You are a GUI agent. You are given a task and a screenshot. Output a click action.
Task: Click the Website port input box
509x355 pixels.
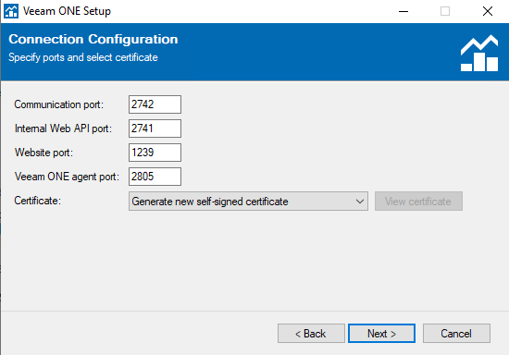pyautogui.click(x=155, y=153)
